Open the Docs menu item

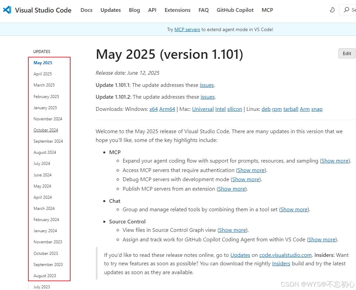coord(86,10)
